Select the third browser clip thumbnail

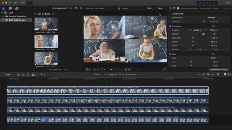46,58
